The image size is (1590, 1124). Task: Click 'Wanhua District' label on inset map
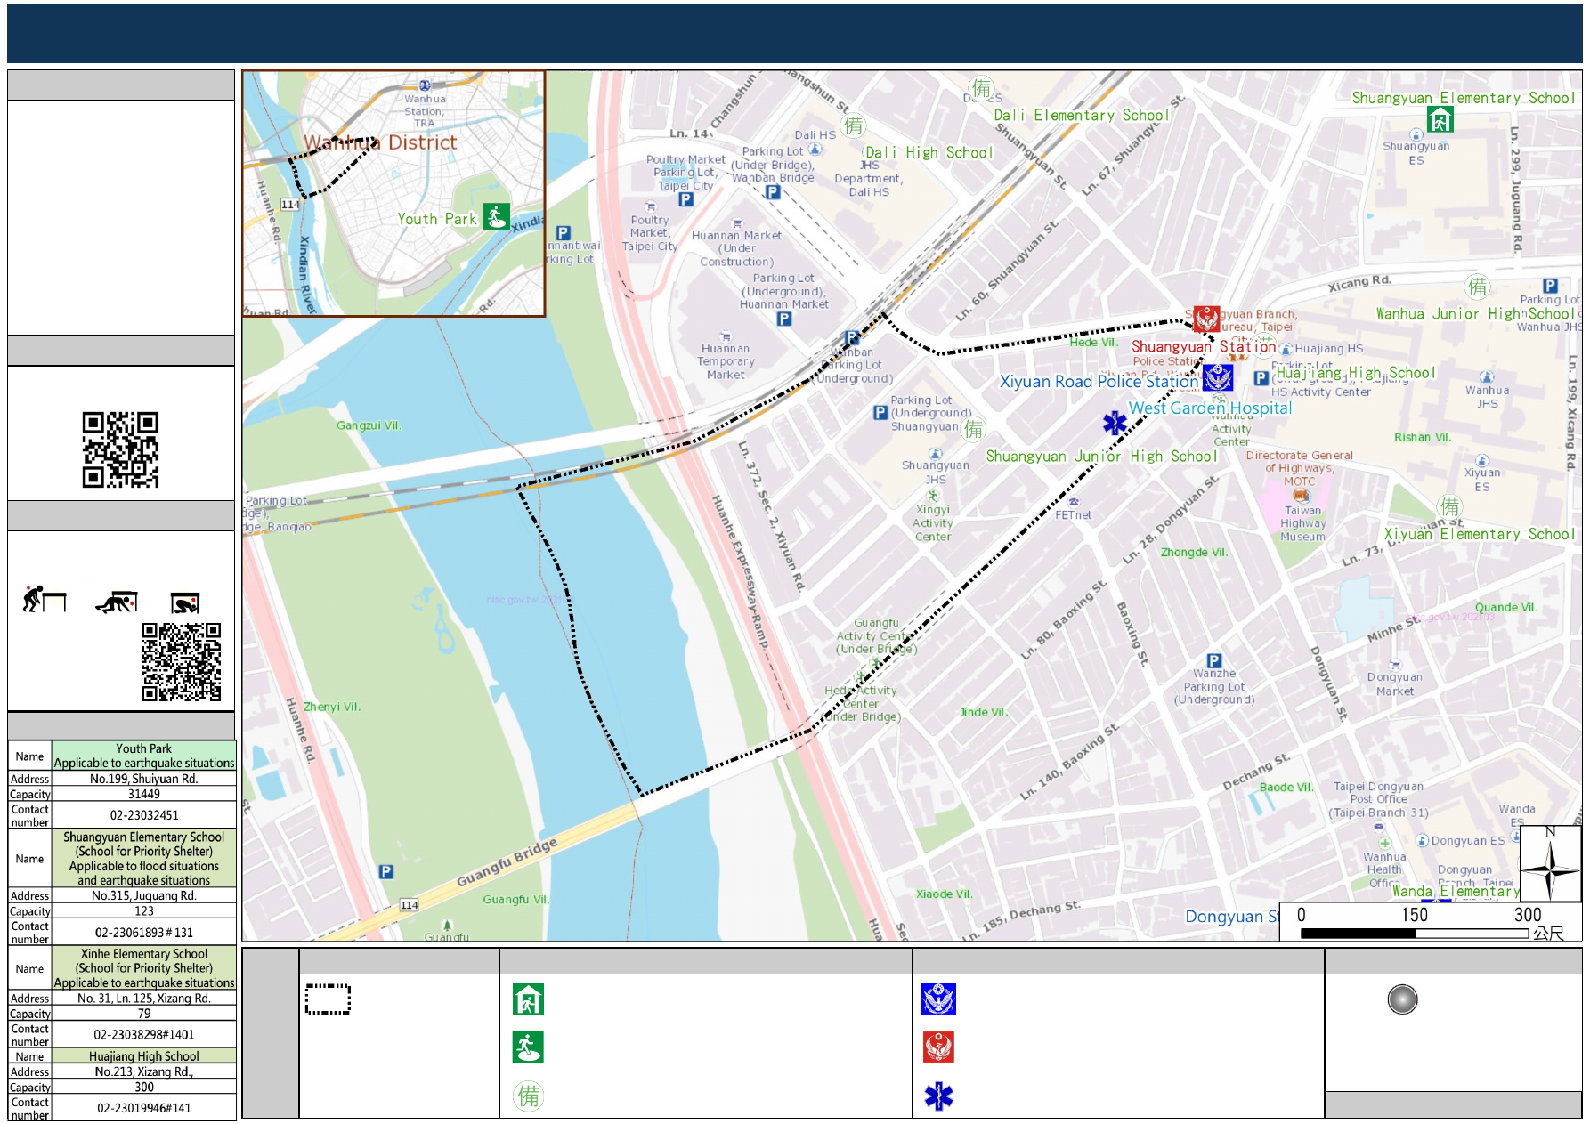click(x=380, y=142)
